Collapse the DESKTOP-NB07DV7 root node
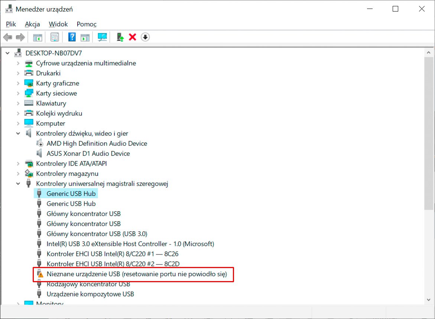The image size is (435, 319). pos(7,53)
